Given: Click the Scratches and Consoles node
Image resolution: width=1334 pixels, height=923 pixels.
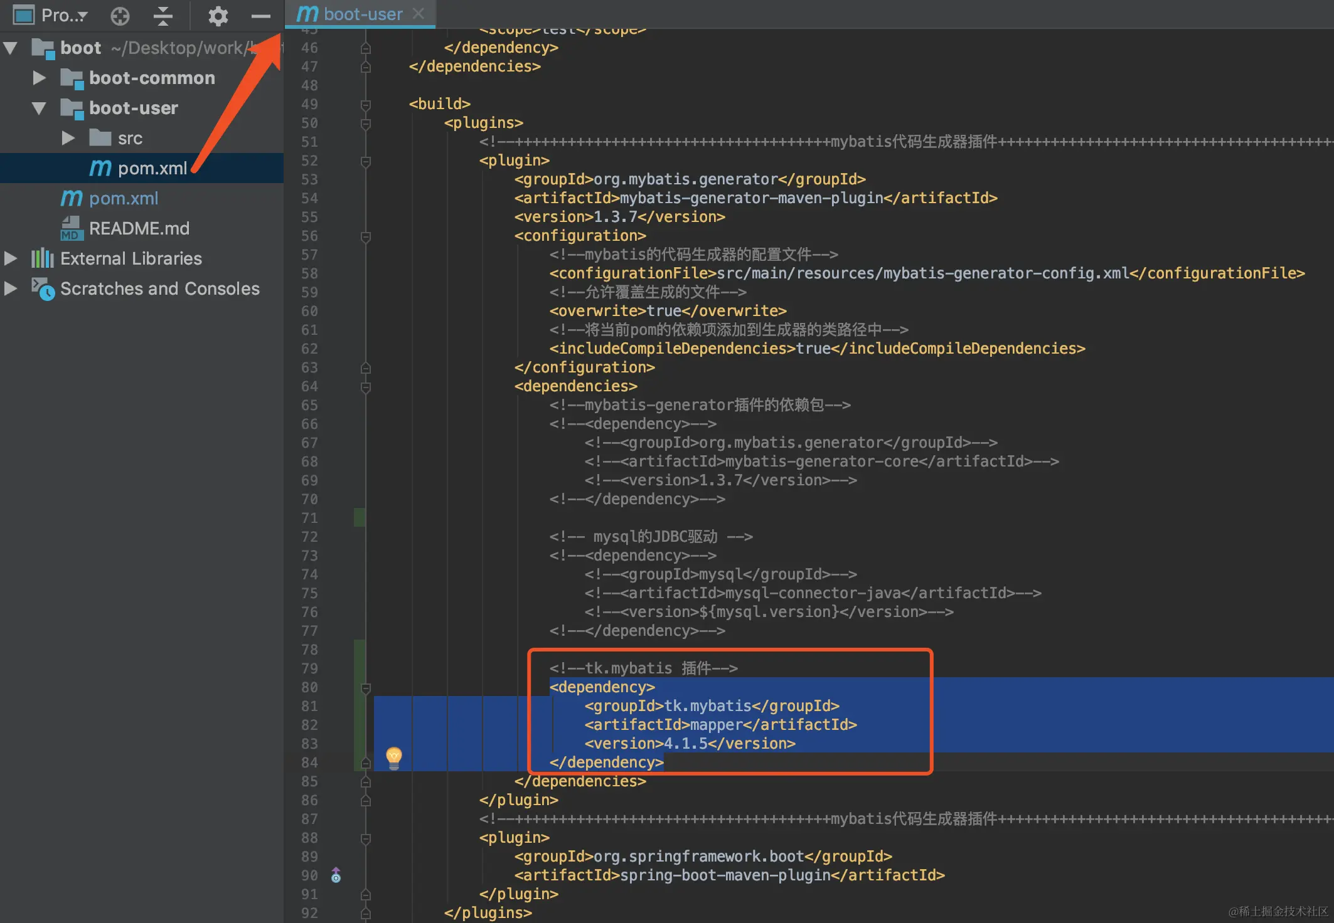Looking at the screenshot, I should [160, 288].
